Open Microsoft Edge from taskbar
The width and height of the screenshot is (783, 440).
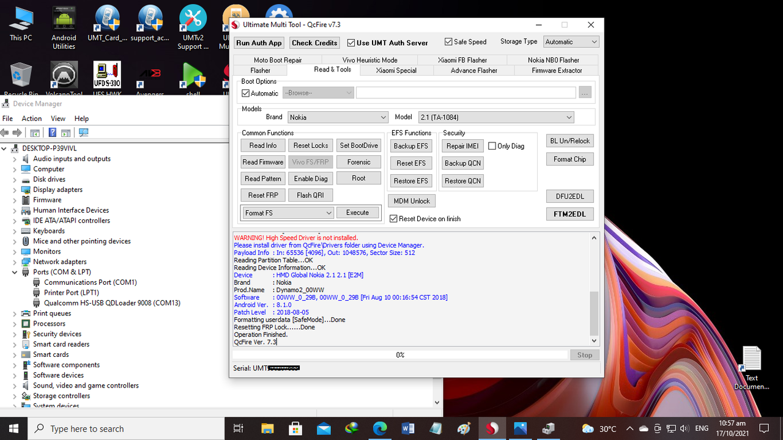click(x=380, y=428)
